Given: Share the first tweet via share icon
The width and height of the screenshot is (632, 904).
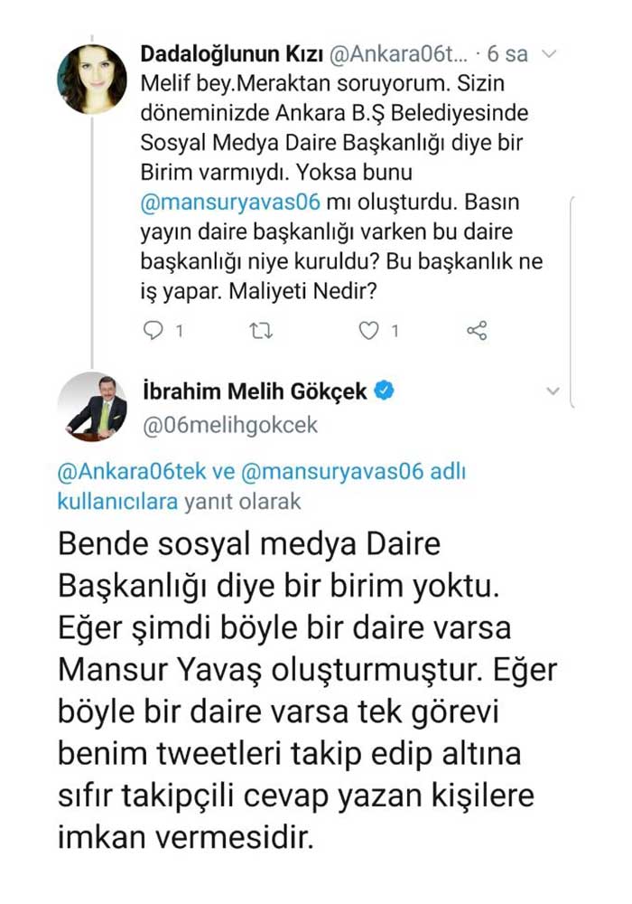Looking at the screenshot, I should pos(477,331).
